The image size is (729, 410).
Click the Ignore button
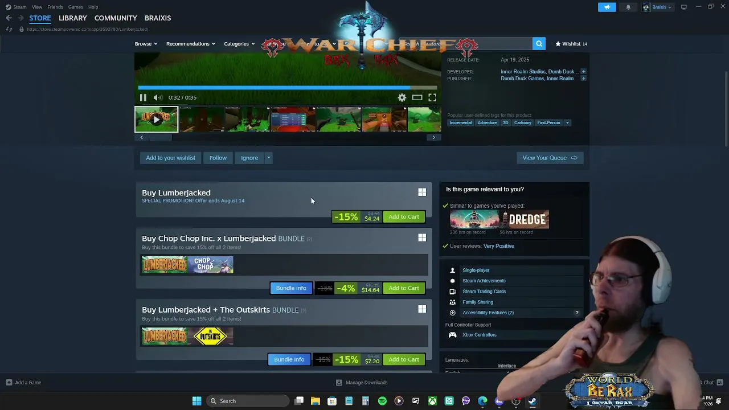point(249,158)
